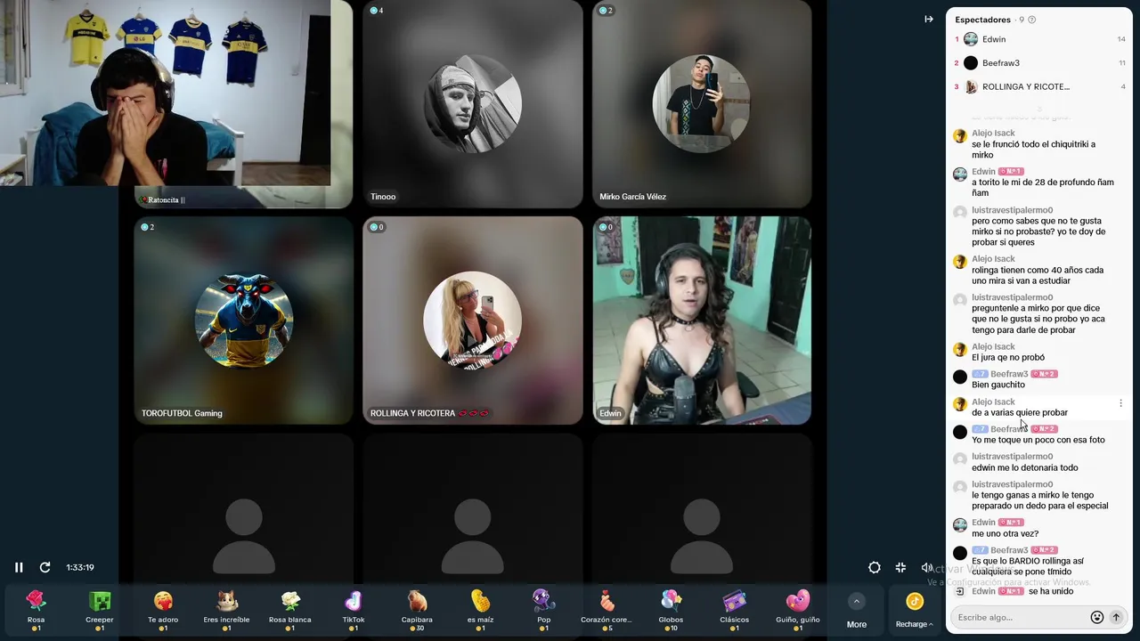1140x641 pixels.
Task: Send a Rosa gift
Action: [36, 610]
